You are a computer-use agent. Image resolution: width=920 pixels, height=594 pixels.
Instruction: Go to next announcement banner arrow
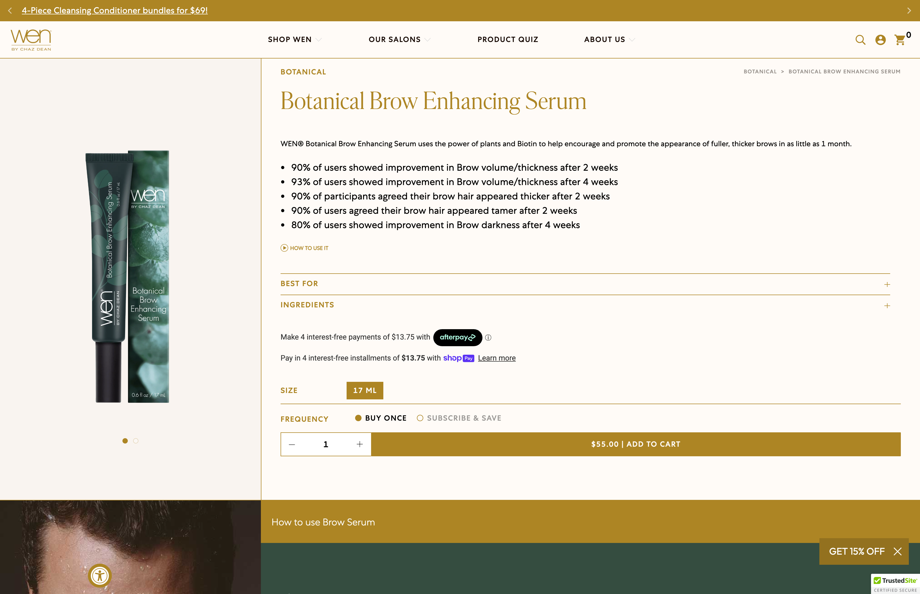909,10
